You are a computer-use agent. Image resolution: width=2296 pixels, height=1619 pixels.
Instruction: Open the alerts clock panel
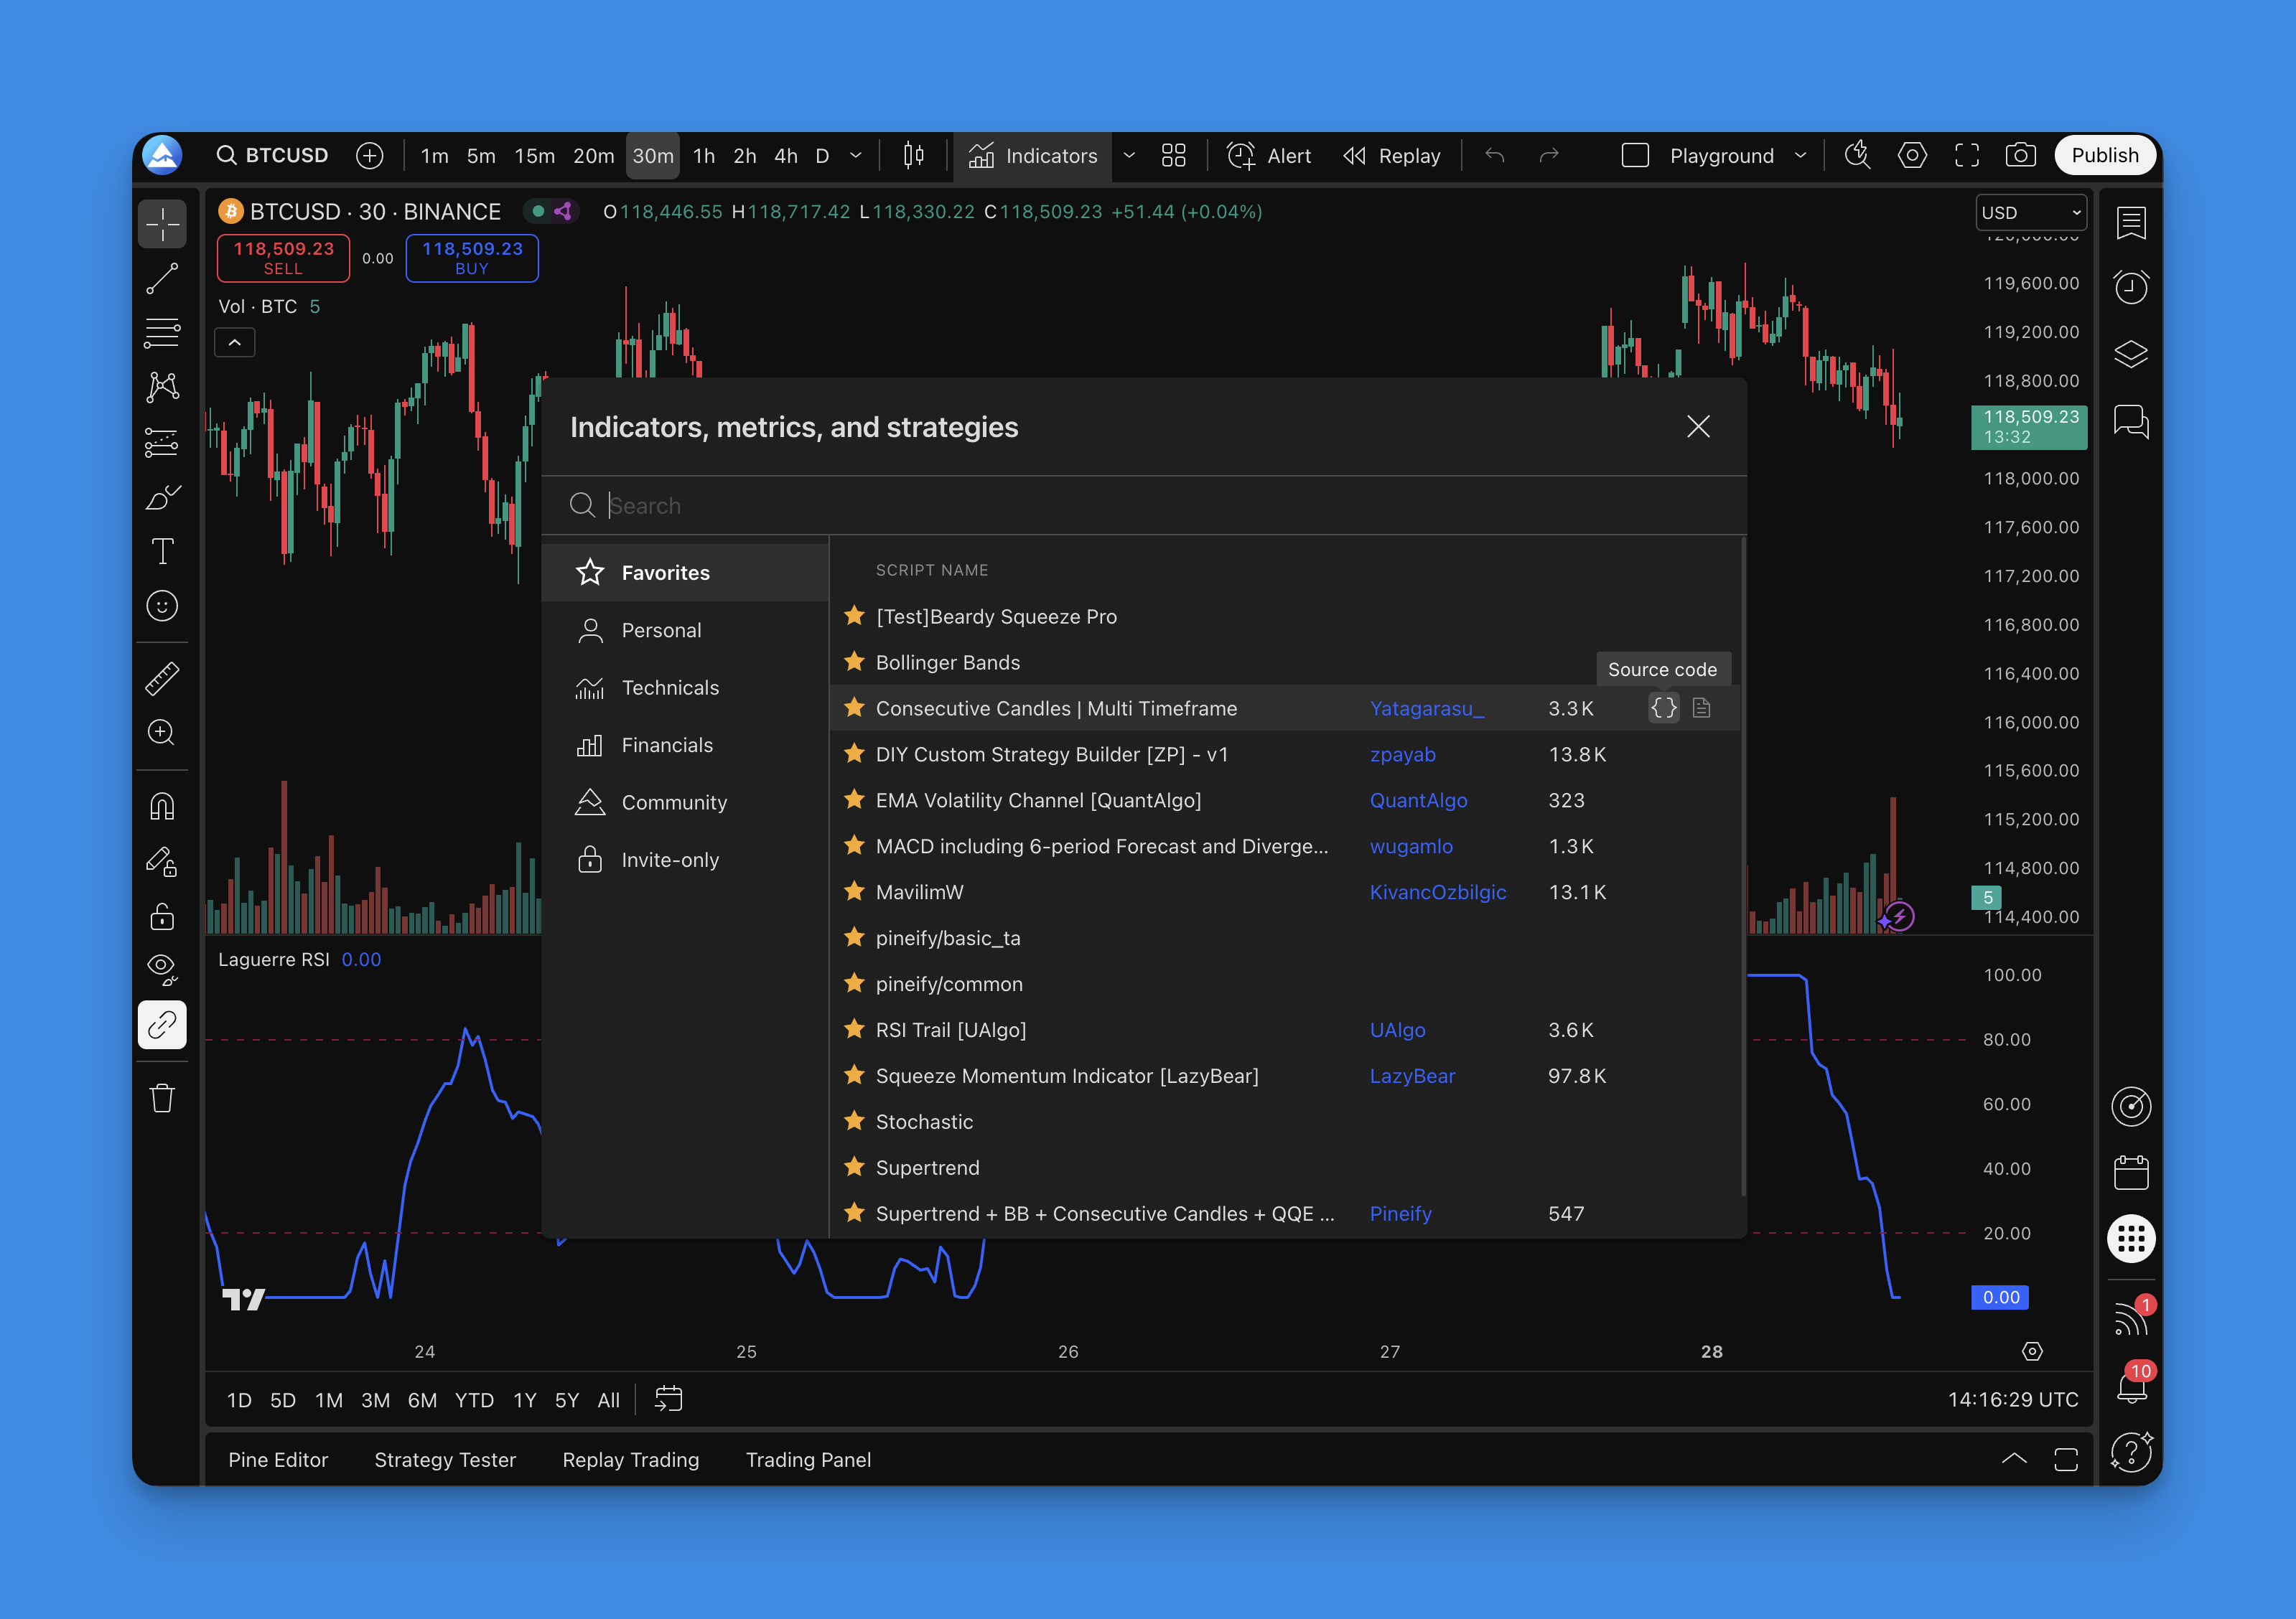click(x=2131, y=288)
